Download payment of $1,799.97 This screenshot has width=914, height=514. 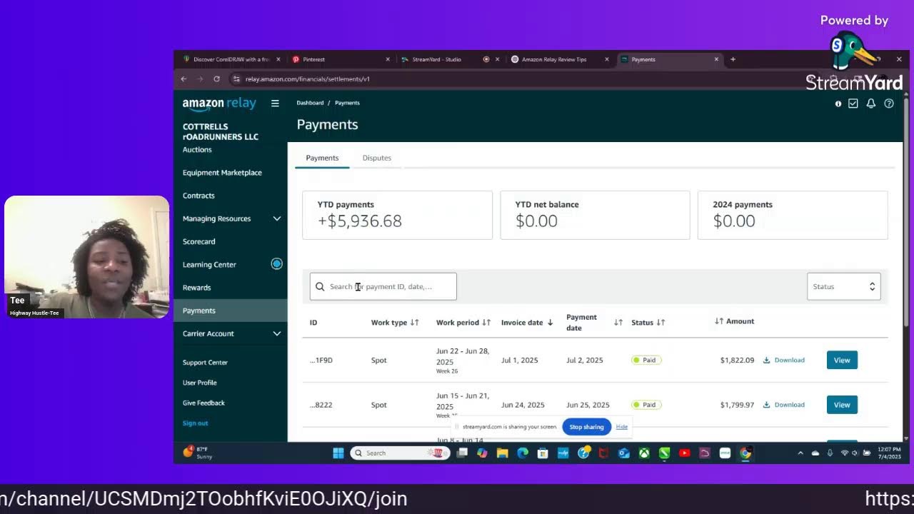click(784, 405)
